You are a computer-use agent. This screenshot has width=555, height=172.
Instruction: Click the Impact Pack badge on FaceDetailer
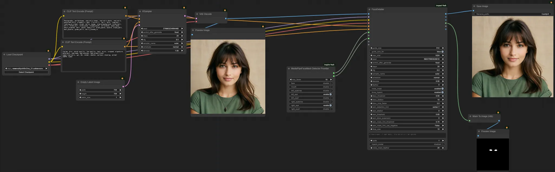(441, 5)
